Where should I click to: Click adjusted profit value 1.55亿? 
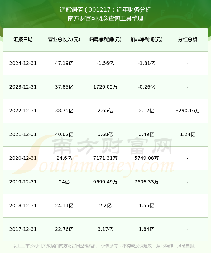pyautogui.click(x=146, y=206)
